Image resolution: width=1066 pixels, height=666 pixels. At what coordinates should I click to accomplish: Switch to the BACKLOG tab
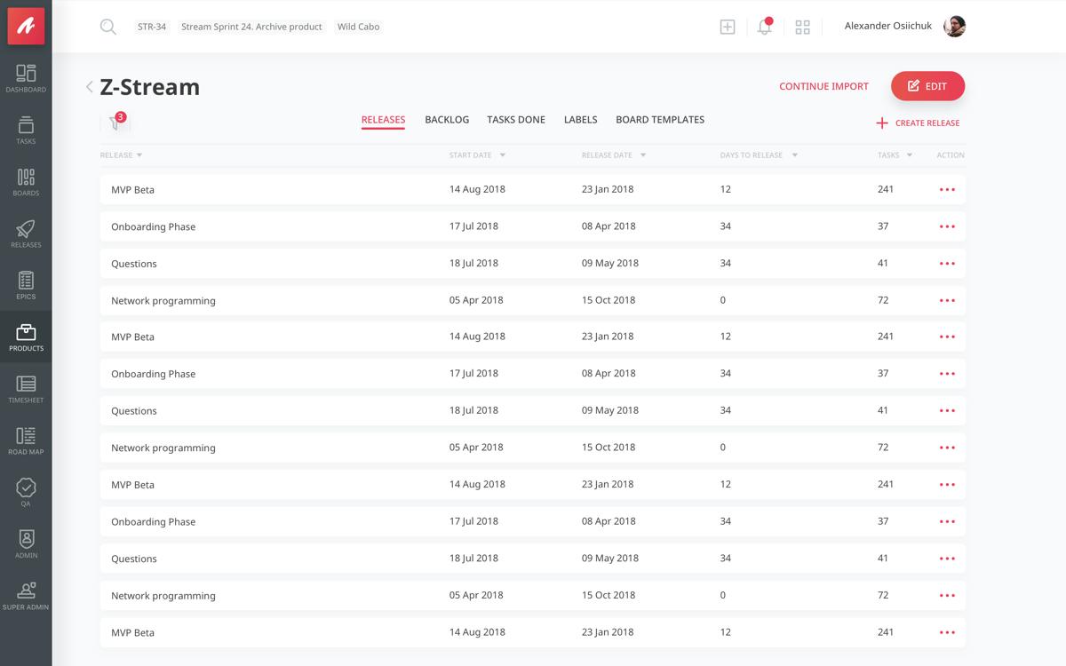coord(447,119)
